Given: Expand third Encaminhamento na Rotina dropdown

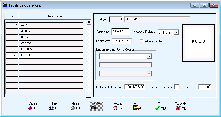Looking at the screenshot, I should click(149, 74).
